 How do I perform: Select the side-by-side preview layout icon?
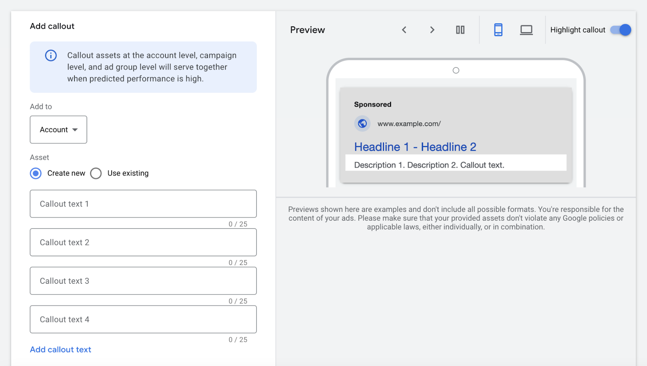pyautogui.click(x=460, y=29)
